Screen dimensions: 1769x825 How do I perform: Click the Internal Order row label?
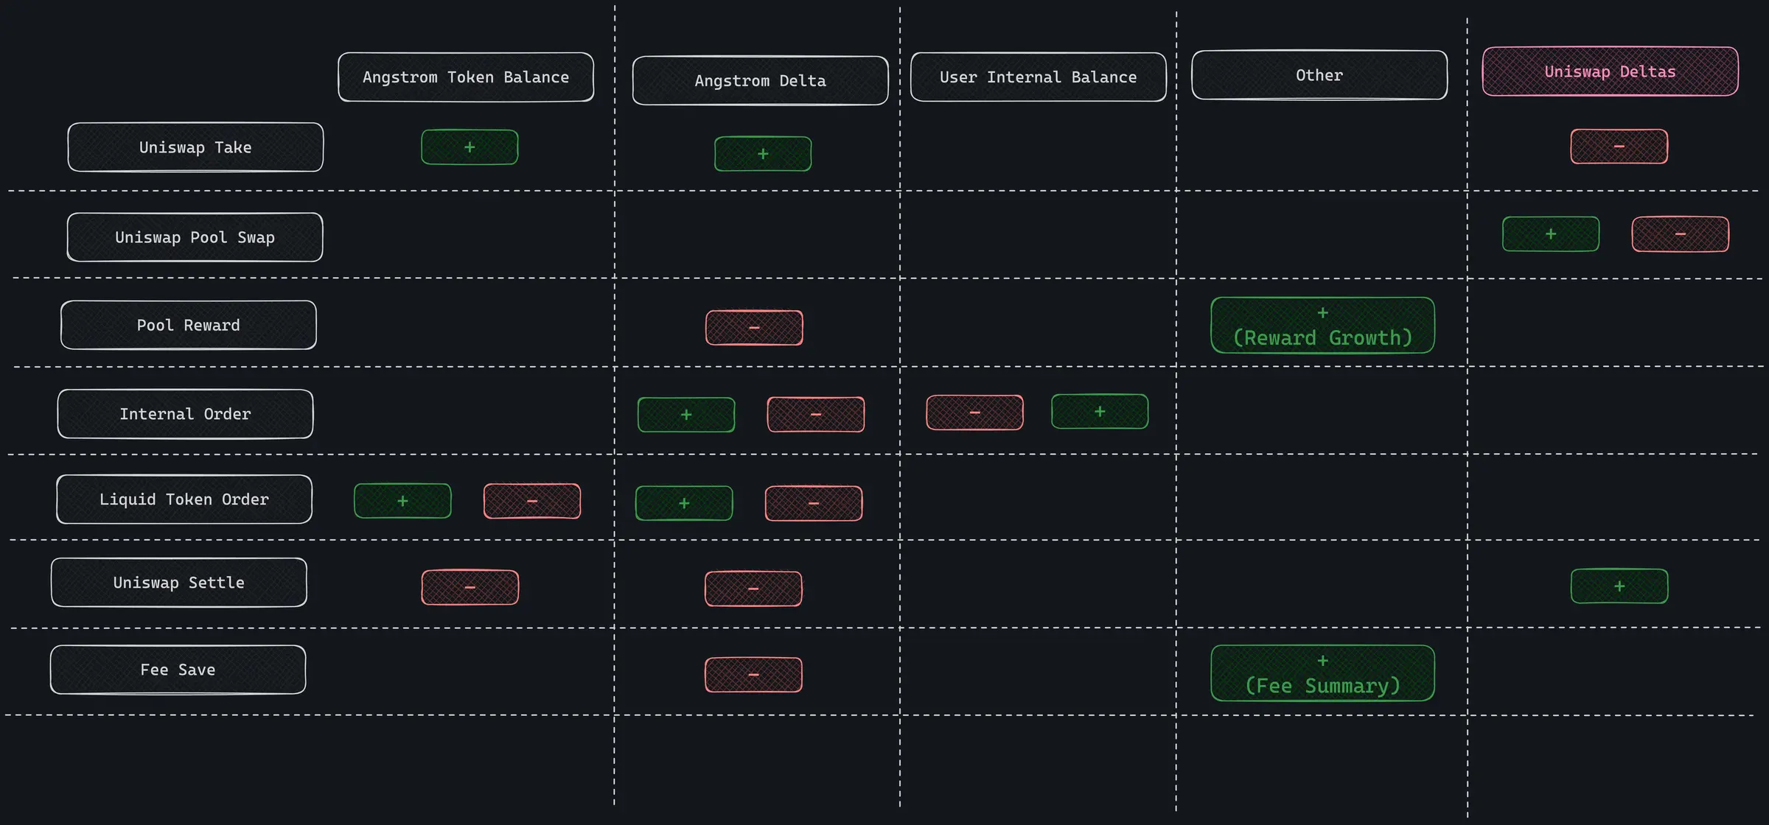click(x=185, y=414)
